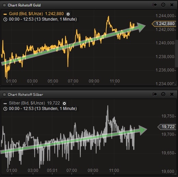This screenshot has width=178, height=177.
Task: Toggle the Chart Rohstoff Silber checkbox
Action: coord(4,95)
